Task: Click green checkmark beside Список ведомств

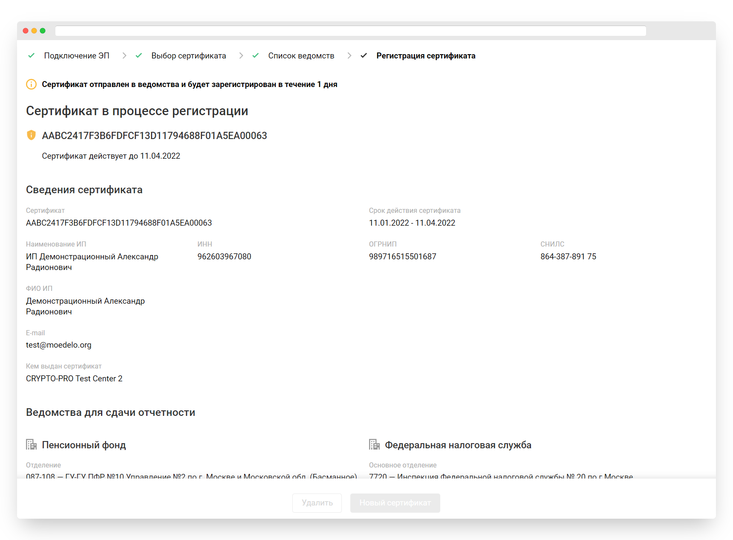Action: (255, 55)
